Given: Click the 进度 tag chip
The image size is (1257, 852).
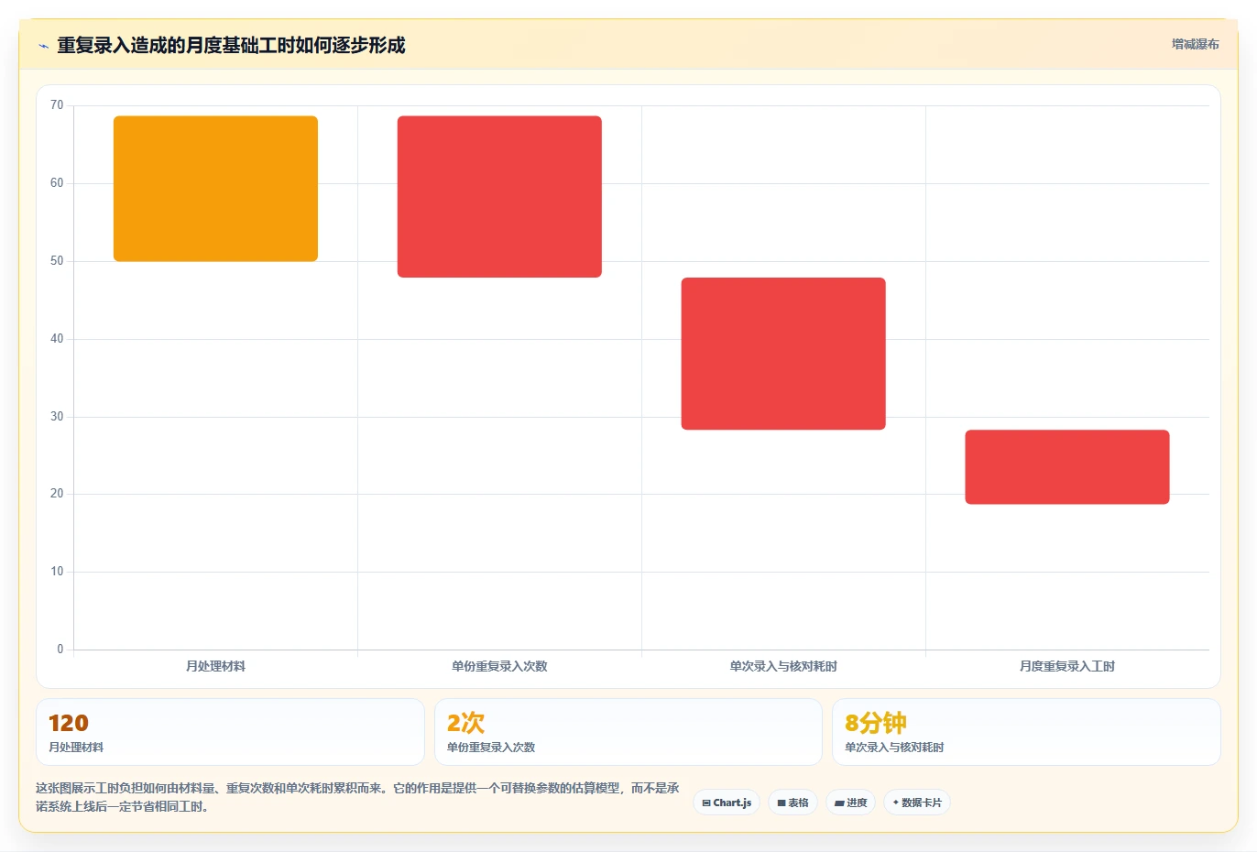Looking at the screenshot, I should pyautogui.click(x=850, y=803).
